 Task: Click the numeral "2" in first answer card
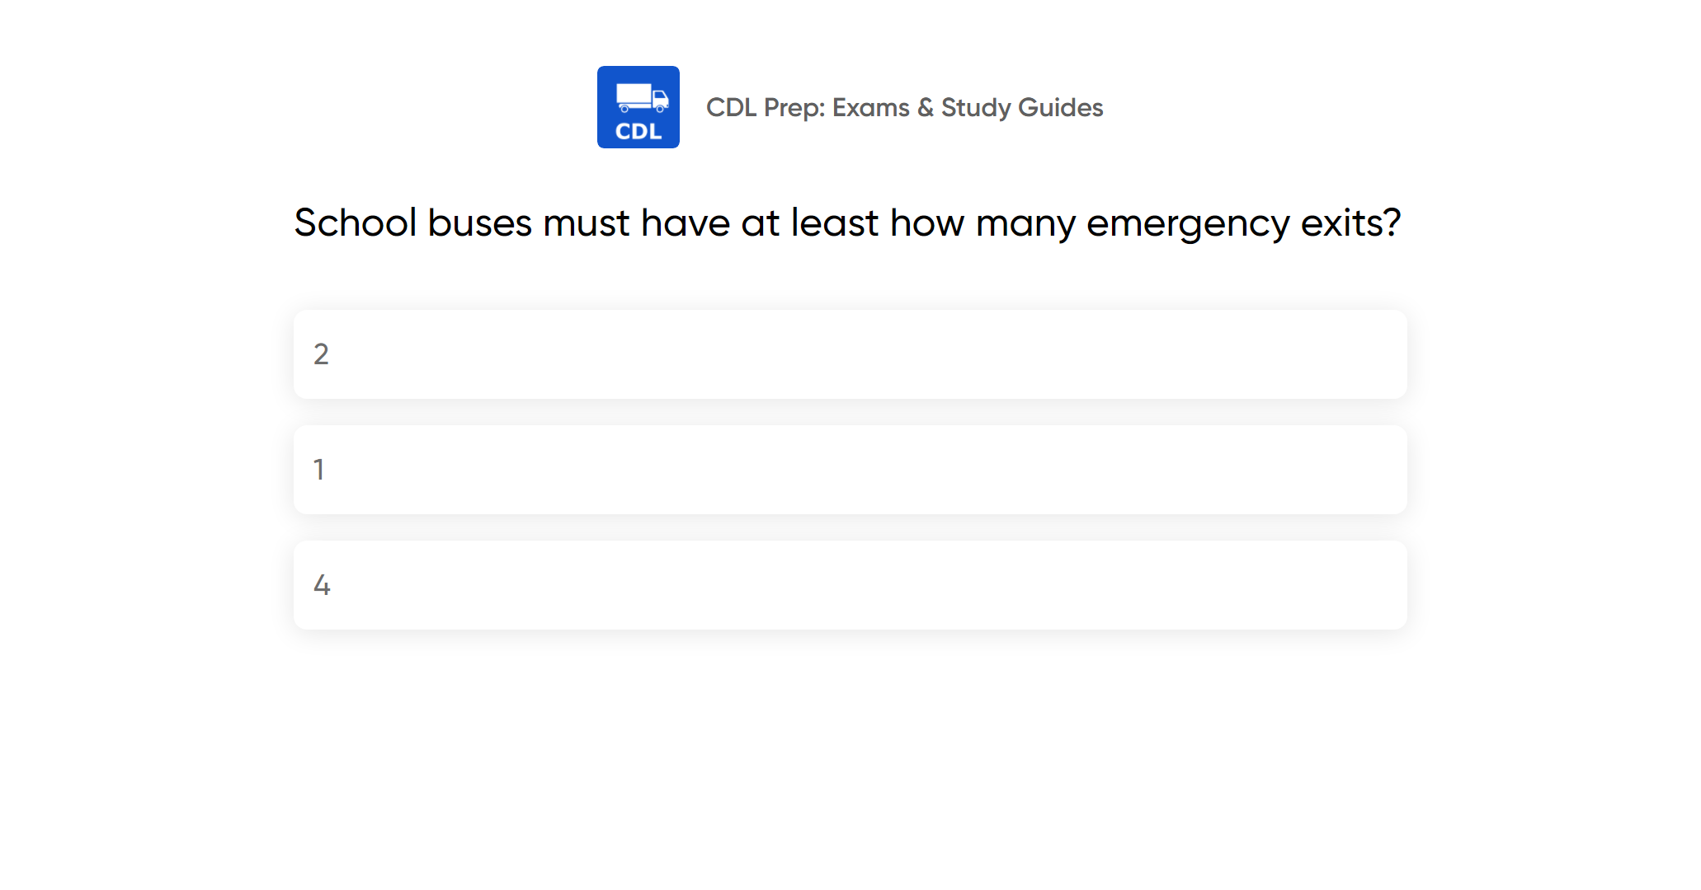321,354
